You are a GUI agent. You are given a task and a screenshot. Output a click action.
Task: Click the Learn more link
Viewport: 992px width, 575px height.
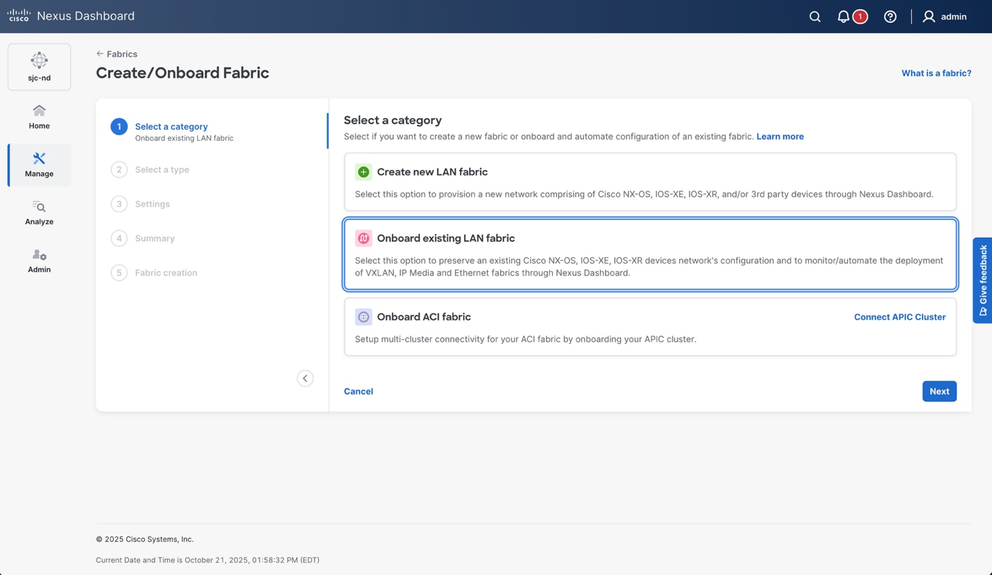(780, 137)
